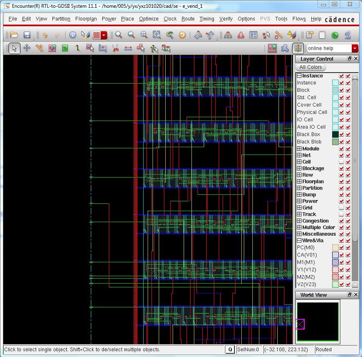Click the Undo arrow icon
The image size is (362, 357).
pos(45,35)
